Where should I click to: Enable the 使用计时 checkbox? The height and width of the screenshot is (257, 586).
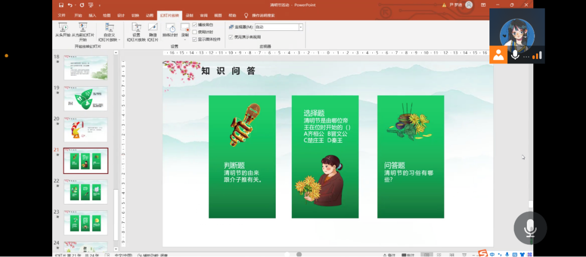click(195, 32)
